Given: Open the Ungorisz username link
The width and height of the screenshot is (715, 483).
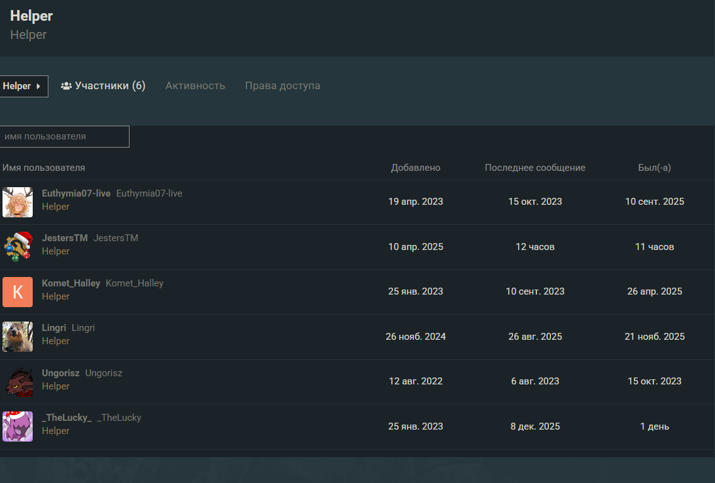Looking at the screenshot, I should point(60,373).
